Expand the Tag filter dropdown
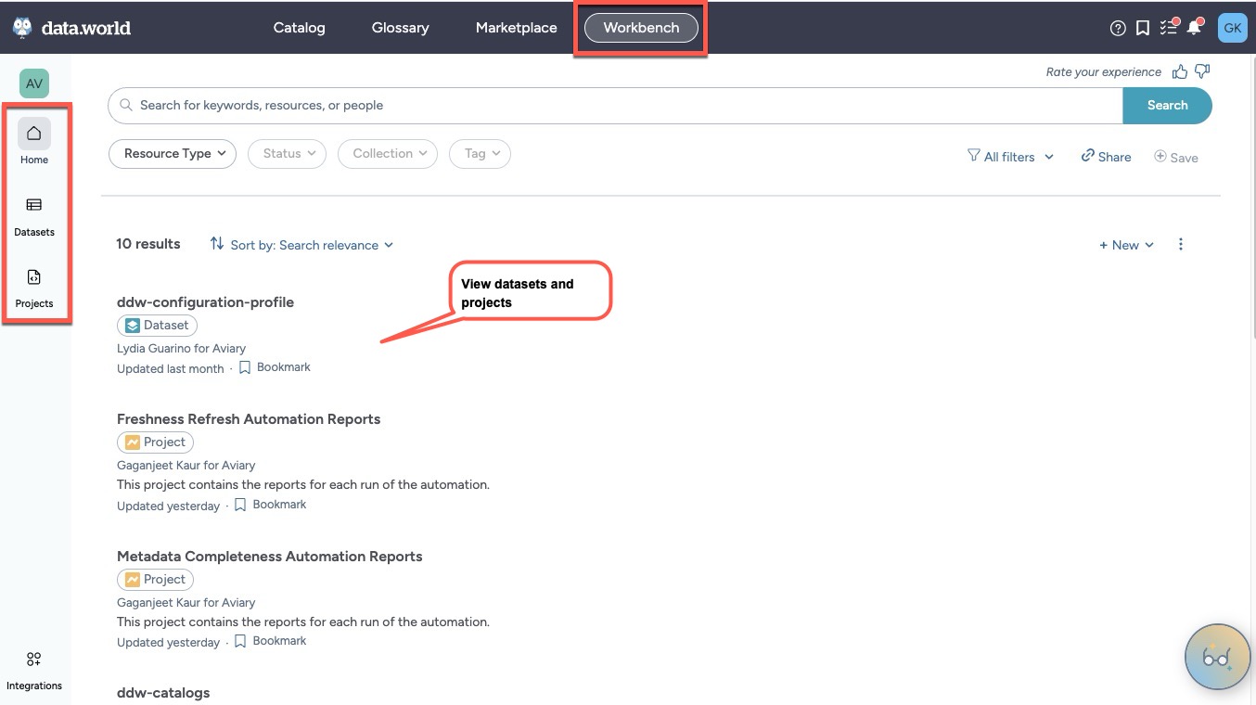Viewport: 1256px width, 705px height. [x=480, y=154]
